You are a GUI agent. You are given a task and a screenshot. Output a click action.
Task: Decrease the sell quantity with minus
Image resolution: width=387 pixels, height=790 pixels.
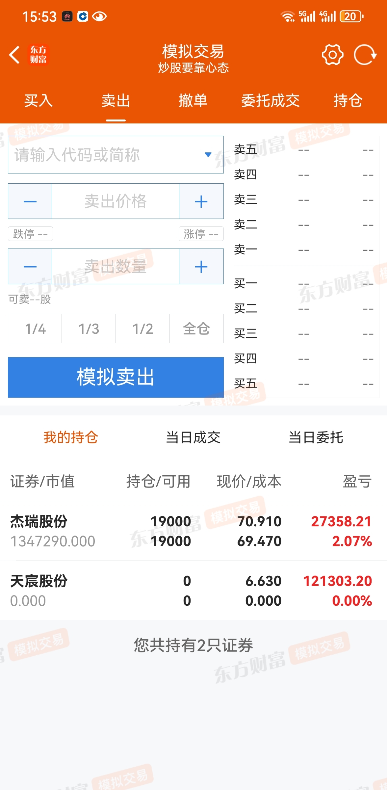[30, 266]
